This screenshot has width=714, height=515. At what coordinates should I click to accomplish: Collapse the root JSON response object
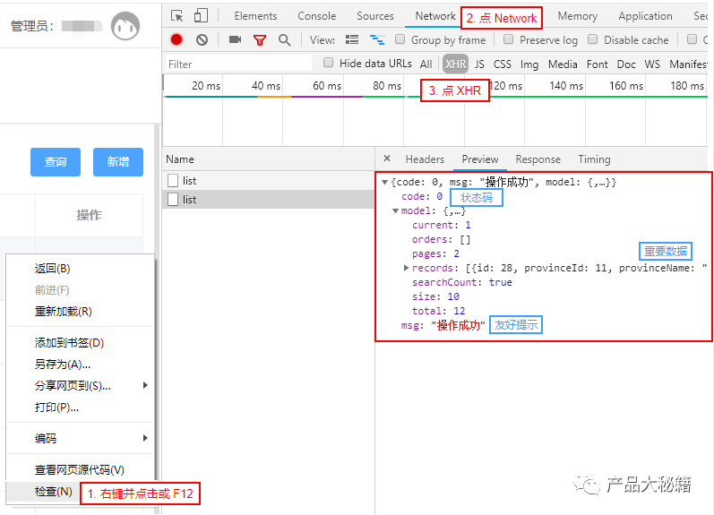point(384,183)
